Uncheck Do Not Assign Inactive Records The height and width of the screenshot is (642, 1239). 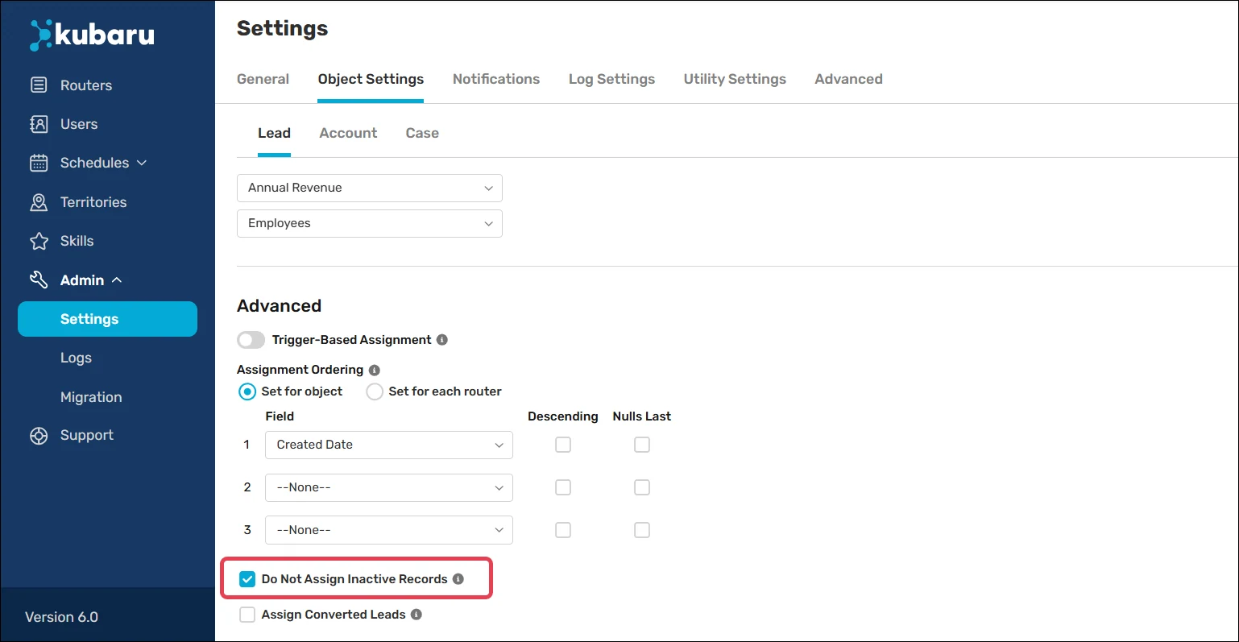247,579
